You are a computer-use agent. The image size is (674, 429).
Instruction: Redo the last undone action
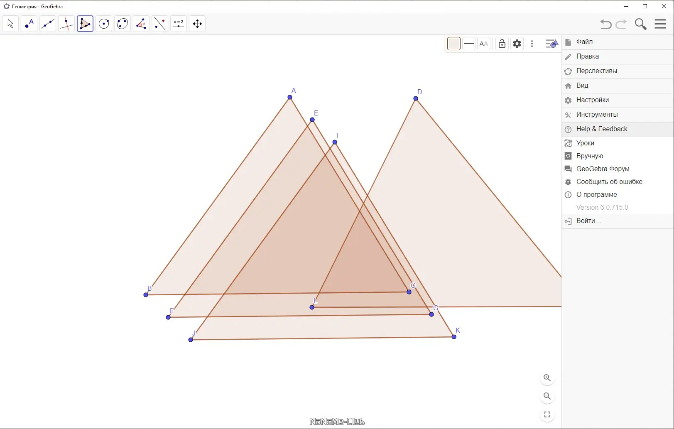click(621, 24)
